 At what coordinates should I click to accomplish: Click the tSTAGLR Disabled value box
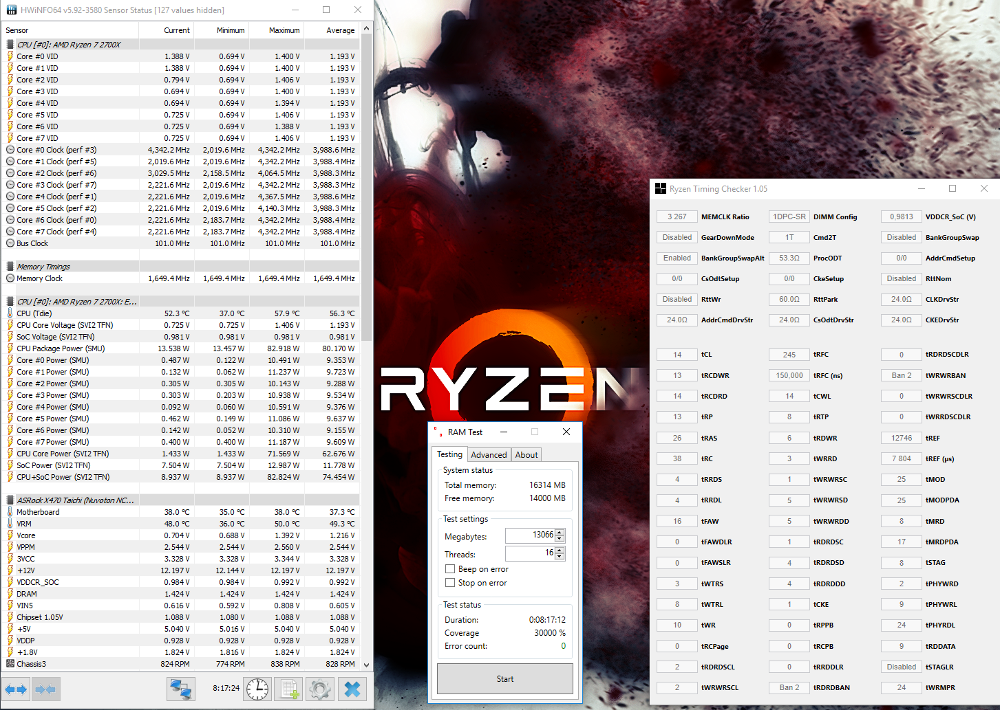coord(902,667)
